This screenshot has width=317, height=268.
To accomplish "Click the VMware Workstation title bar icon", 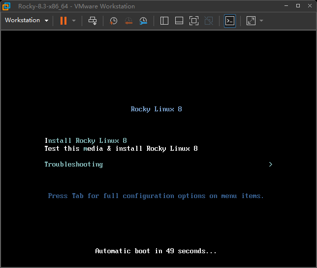I will click(x=6, y=6).
